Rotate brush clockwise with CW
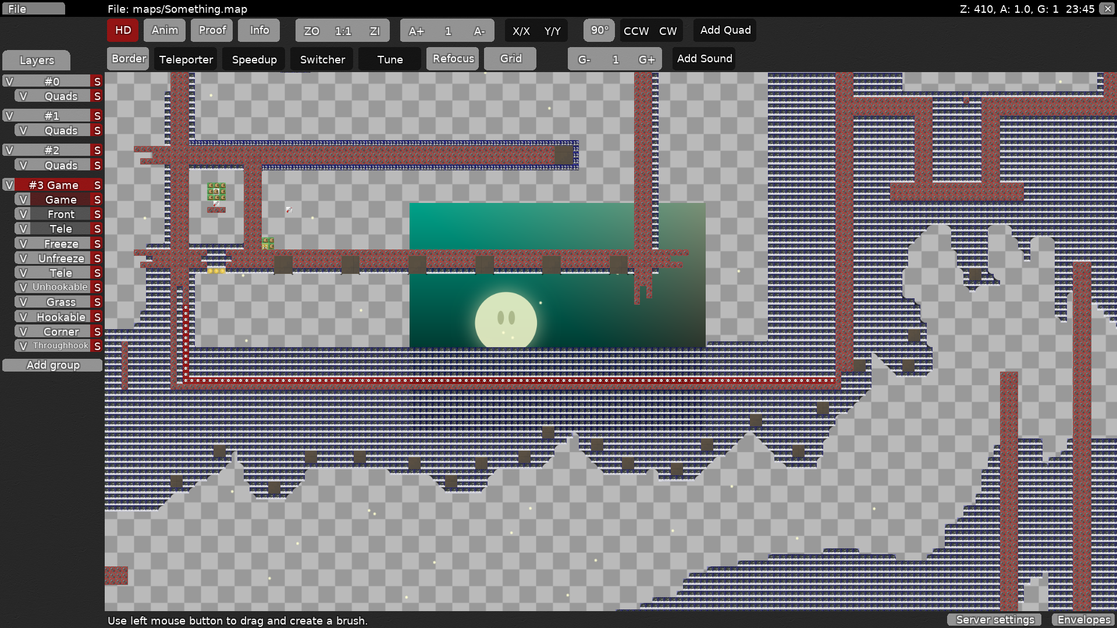Viewport: 1117px width, 628px height. point(668,31)
